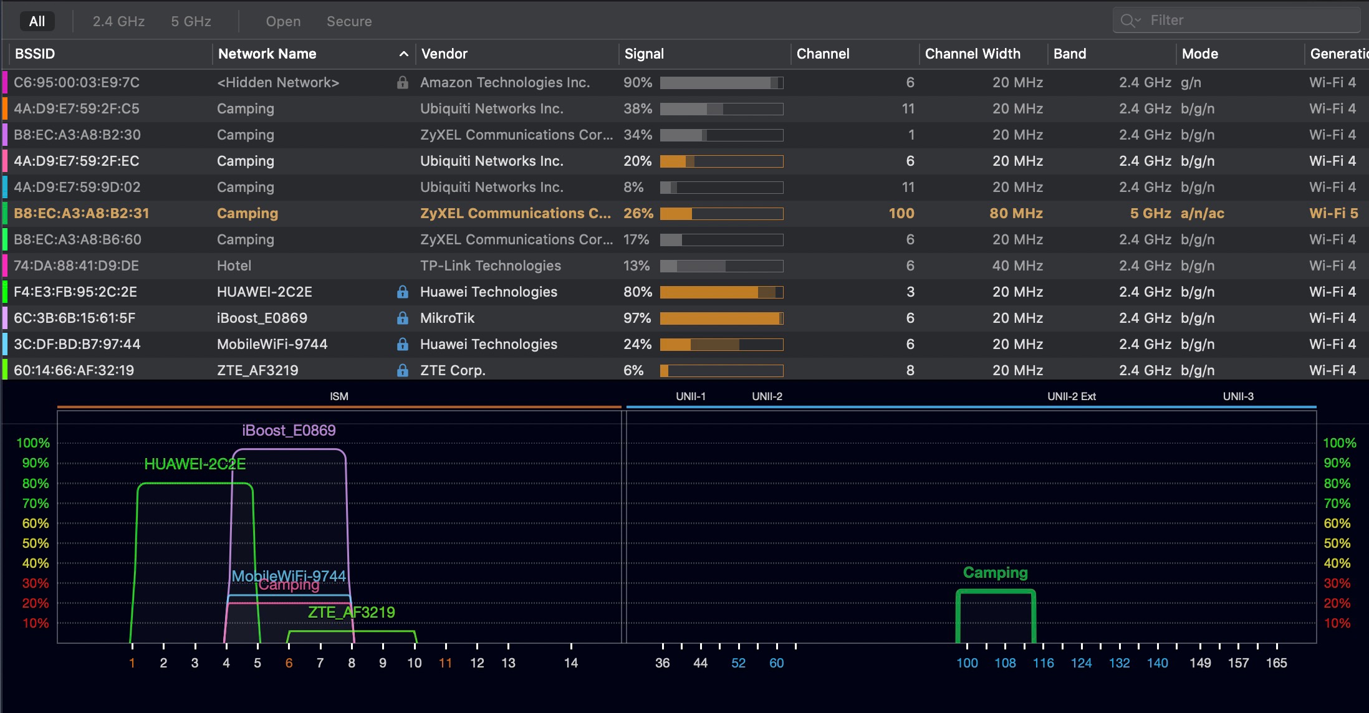
Task: Click the lock icon for MobileWiFi-9744
Action: click(403, 344)
